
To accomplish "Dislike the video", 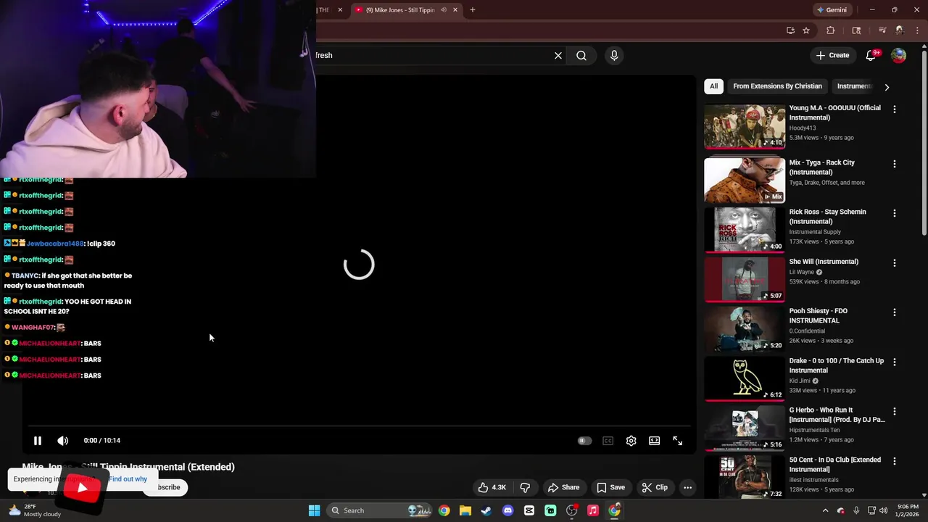I will 526,487.
